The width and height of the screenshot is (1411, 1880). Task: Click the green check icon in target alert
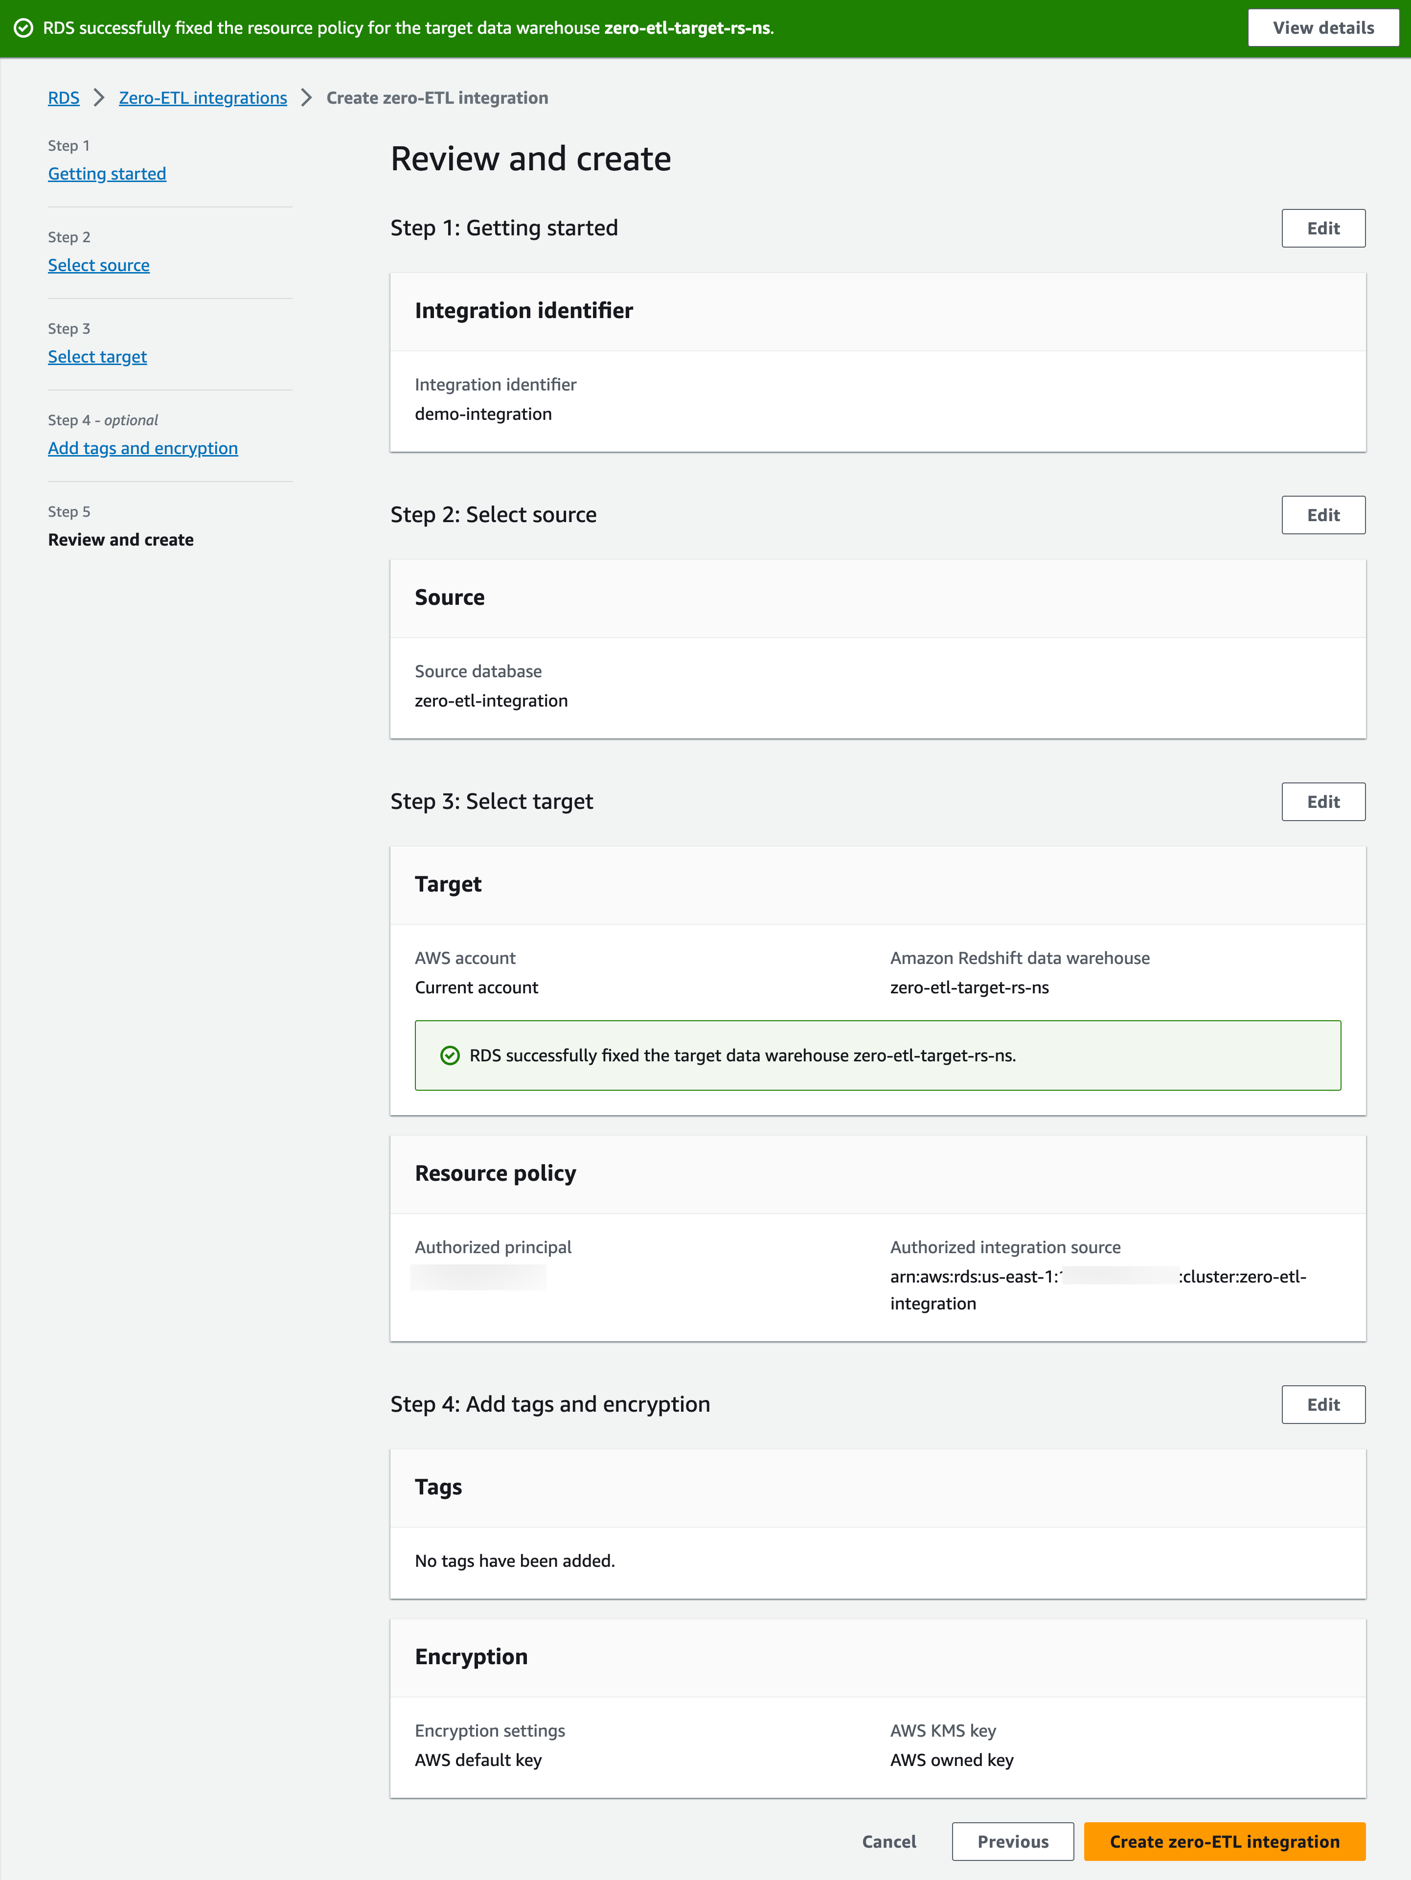(450, 1055)
